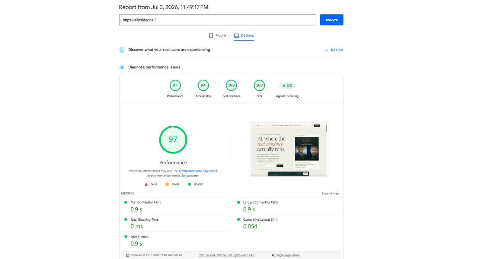This screenshot has height=259, width=483.
Task: Open 'performance score is calculated' link
Action: (198, 171)
